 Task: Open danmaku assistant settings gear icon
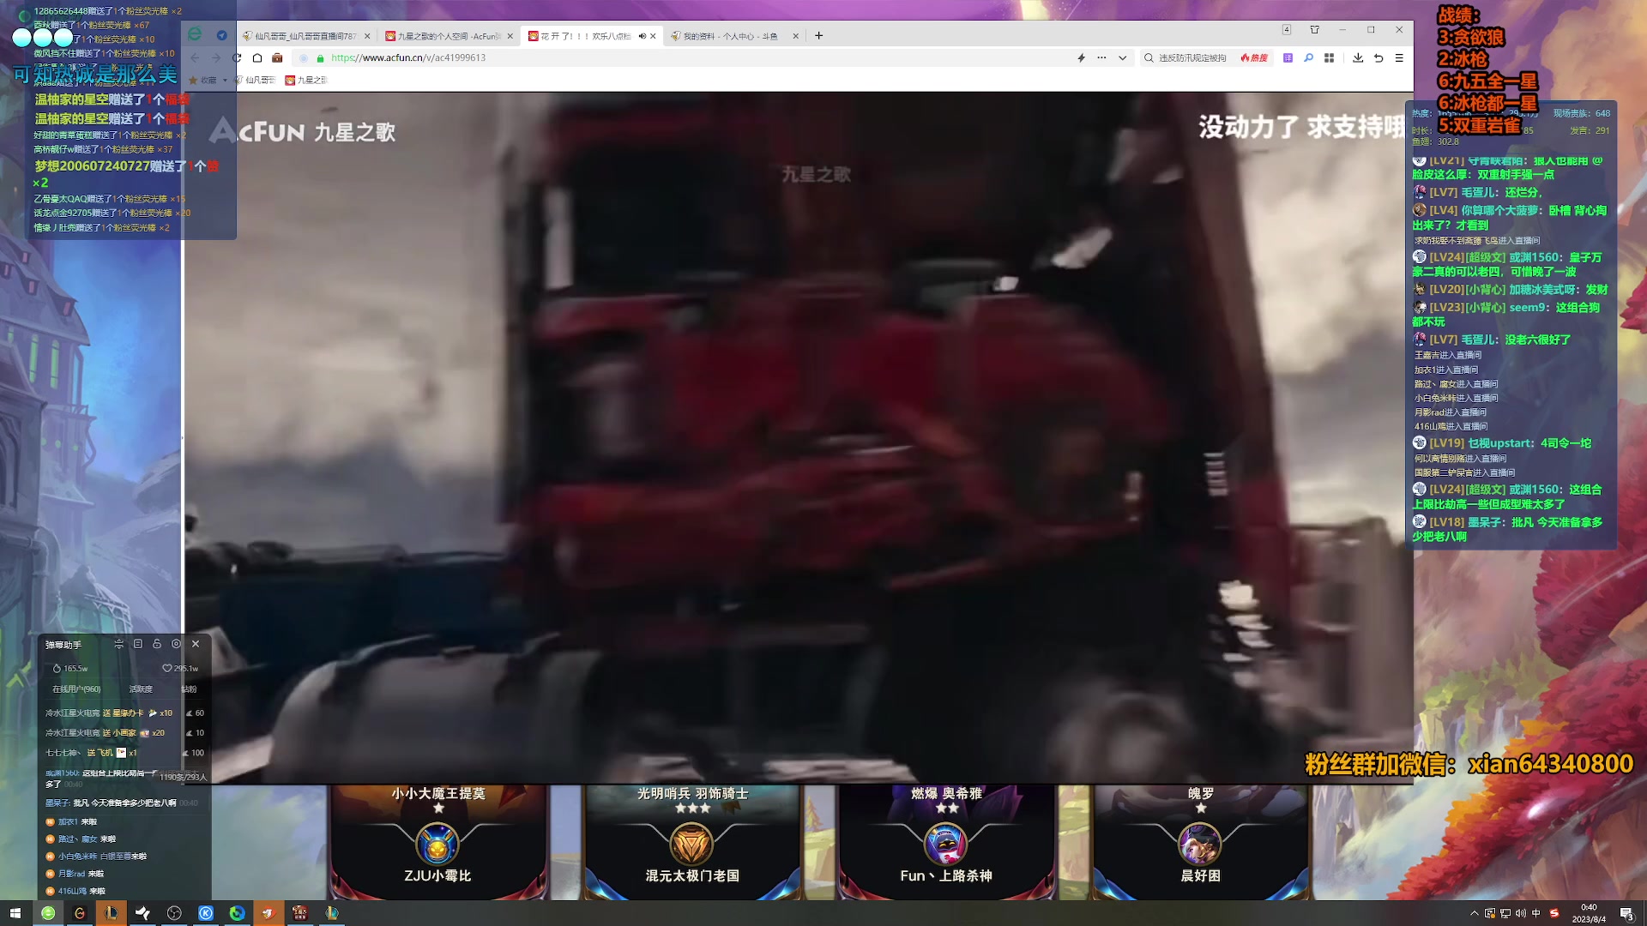[177, 644]
